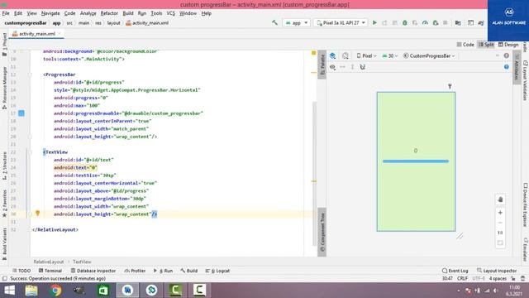Click the zoom out minus button in the preview
529x298 pixels.
(500, 223)
